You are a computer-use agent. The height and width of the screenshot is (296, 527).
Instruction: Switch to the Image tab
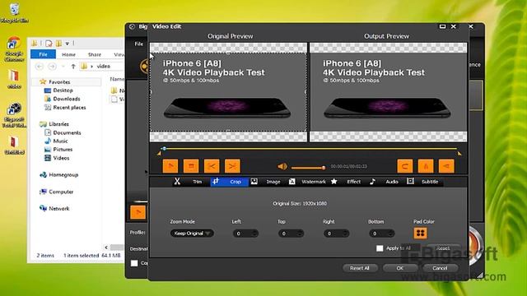pyautogui.click(x=273, y=182)
